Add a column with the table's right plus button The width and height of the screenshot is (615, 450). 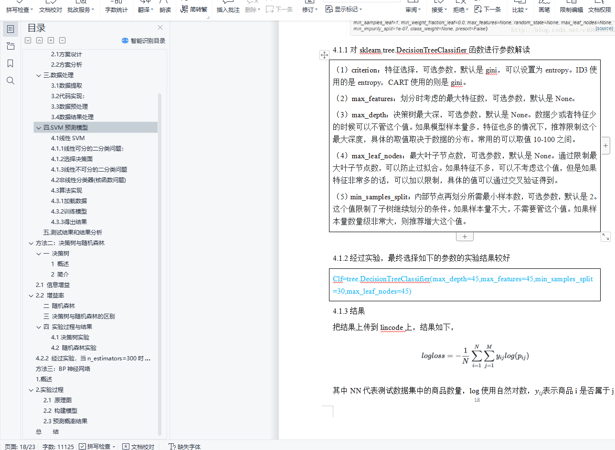(x=605, y=146)
